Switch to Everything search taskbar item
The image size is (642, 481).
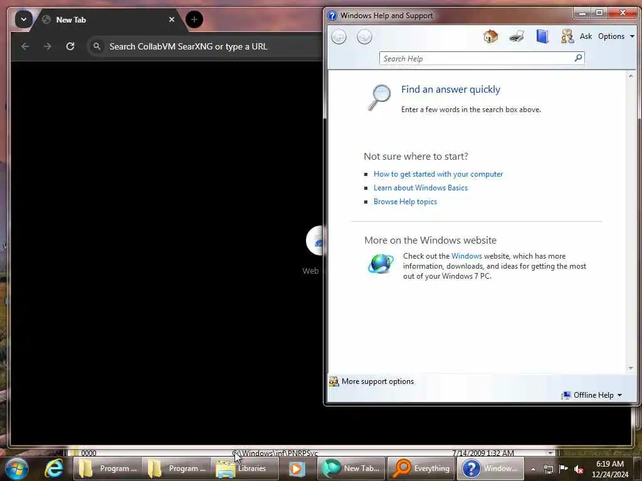pos(421,468)
